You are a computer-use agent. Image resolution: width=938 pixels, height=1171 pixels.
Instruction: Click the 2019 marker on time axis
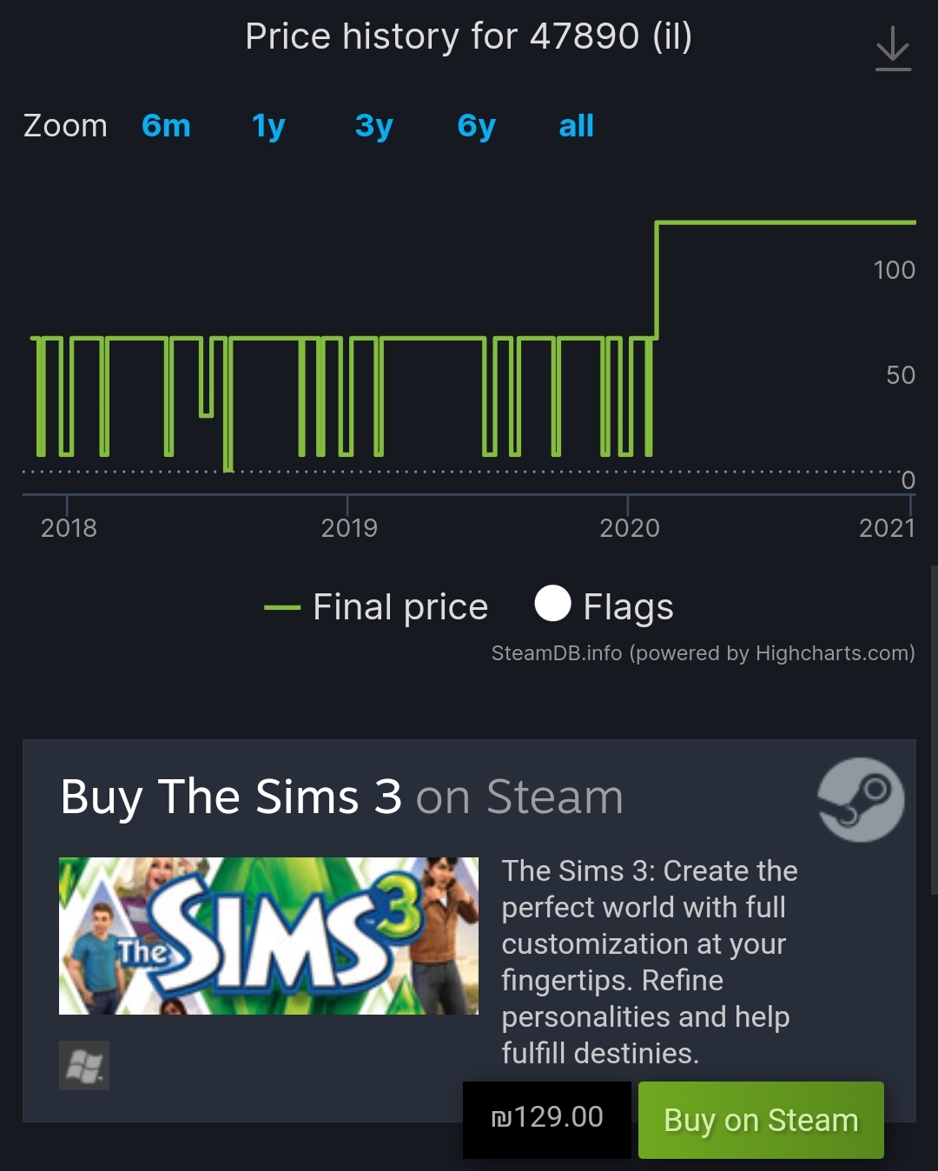click(348, 527)
